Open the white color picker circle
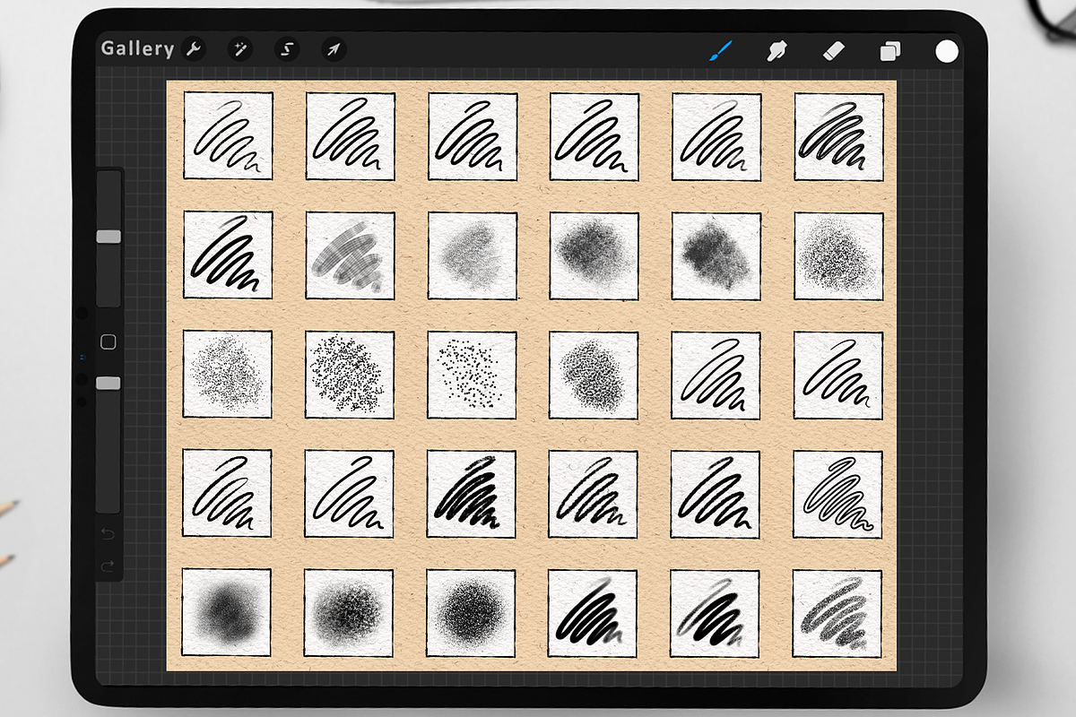 point(947,51)
